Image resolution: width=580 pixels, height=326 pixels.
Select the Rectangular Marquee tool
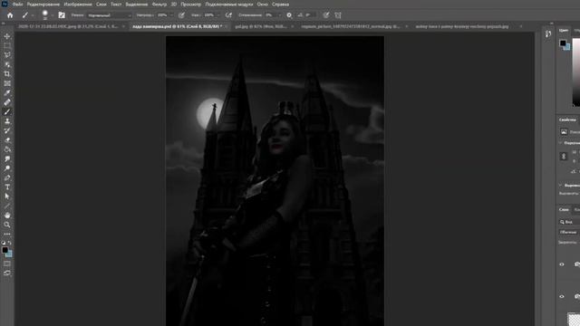pos(7,45)
